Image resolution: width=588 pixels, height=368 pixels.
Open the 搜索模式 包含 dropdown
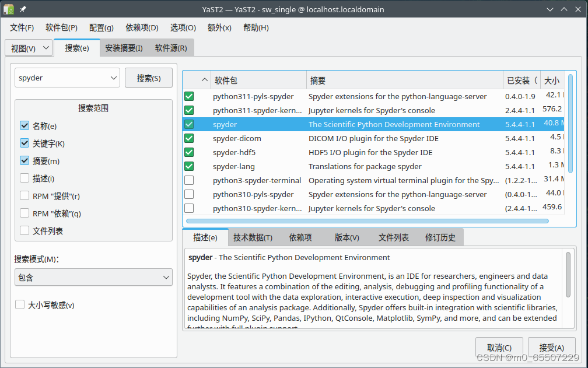93,277
